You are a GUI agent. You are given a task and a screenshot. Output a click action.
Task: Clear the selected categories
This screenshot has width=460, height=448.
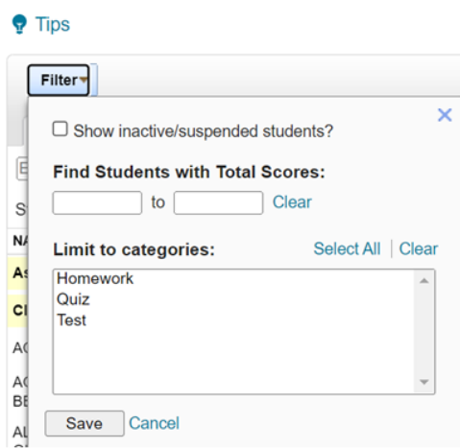pos(419,248)
